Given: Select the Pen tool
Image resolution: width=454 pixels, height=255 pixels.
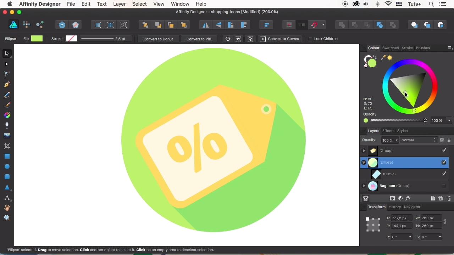Looking at the screenshot, I should pyautogui.click(x=7, y=84).
